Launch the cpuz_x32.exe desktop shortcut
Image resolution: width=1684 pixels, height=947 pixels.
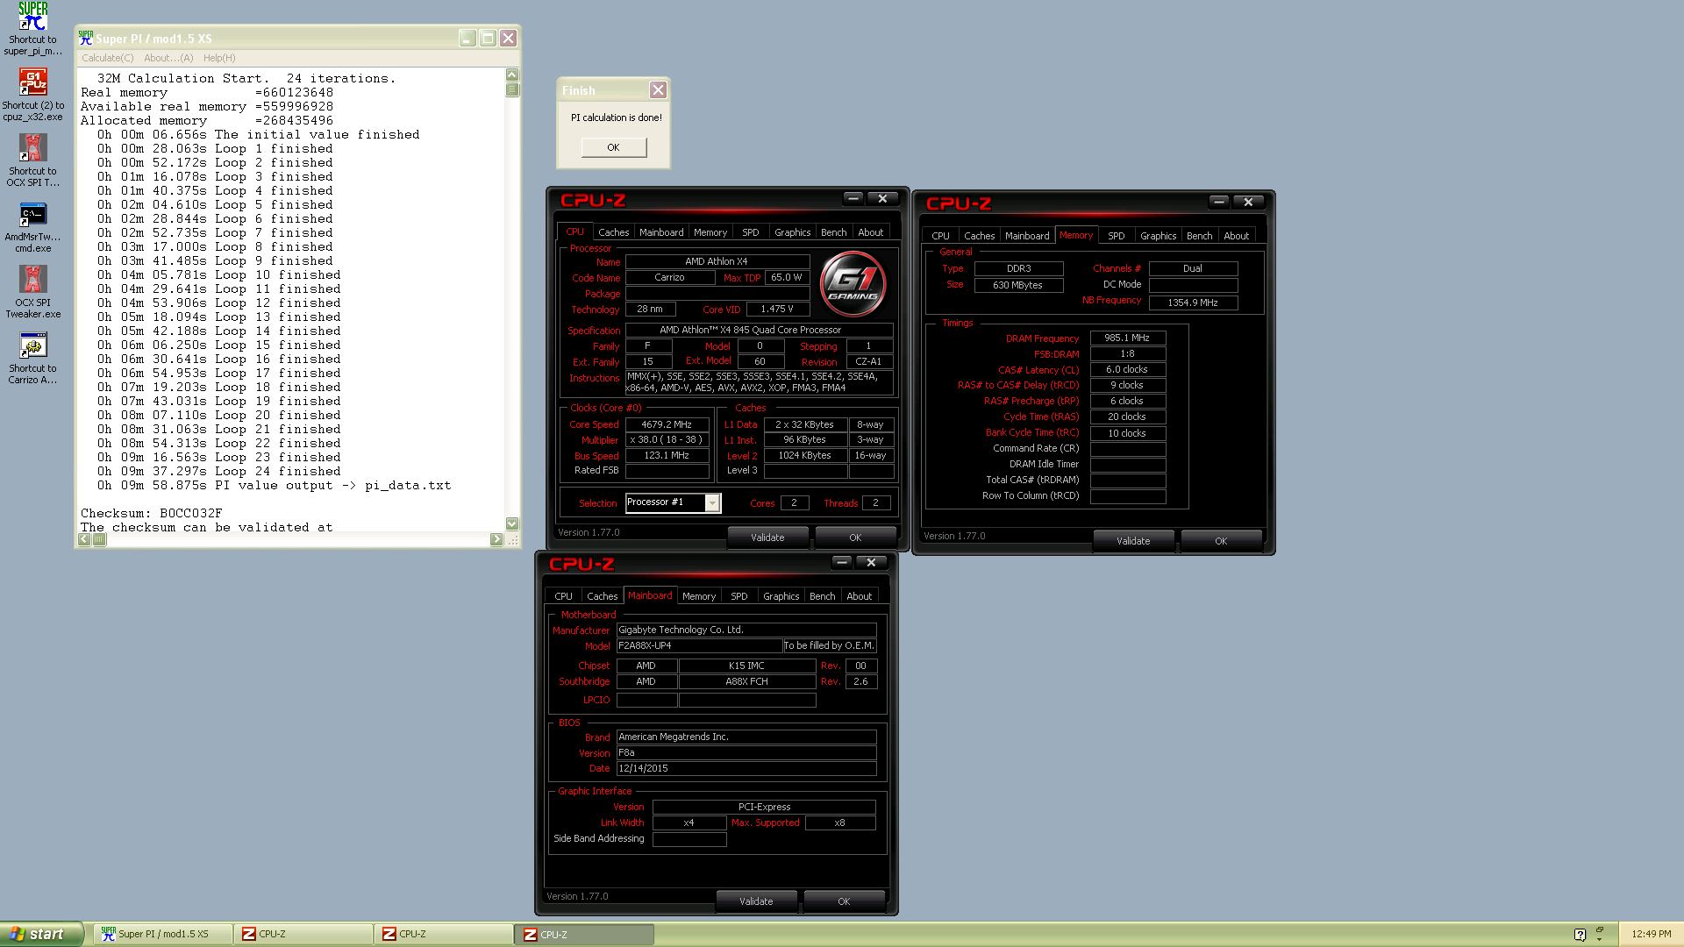click(32, 95)
